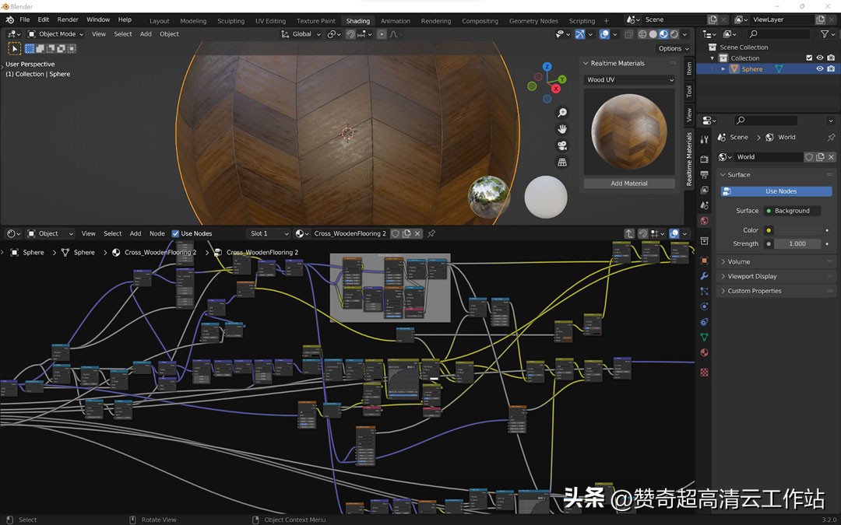841x525 pixels.
Task: Enable the Use Nodes checkbox in shader editor
Action: 175,233
